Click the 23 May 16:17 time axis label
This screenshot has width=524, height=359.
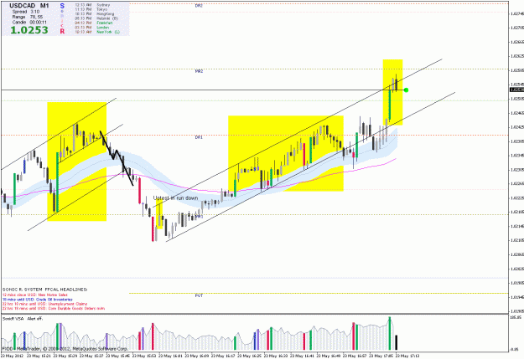[223, 356]
